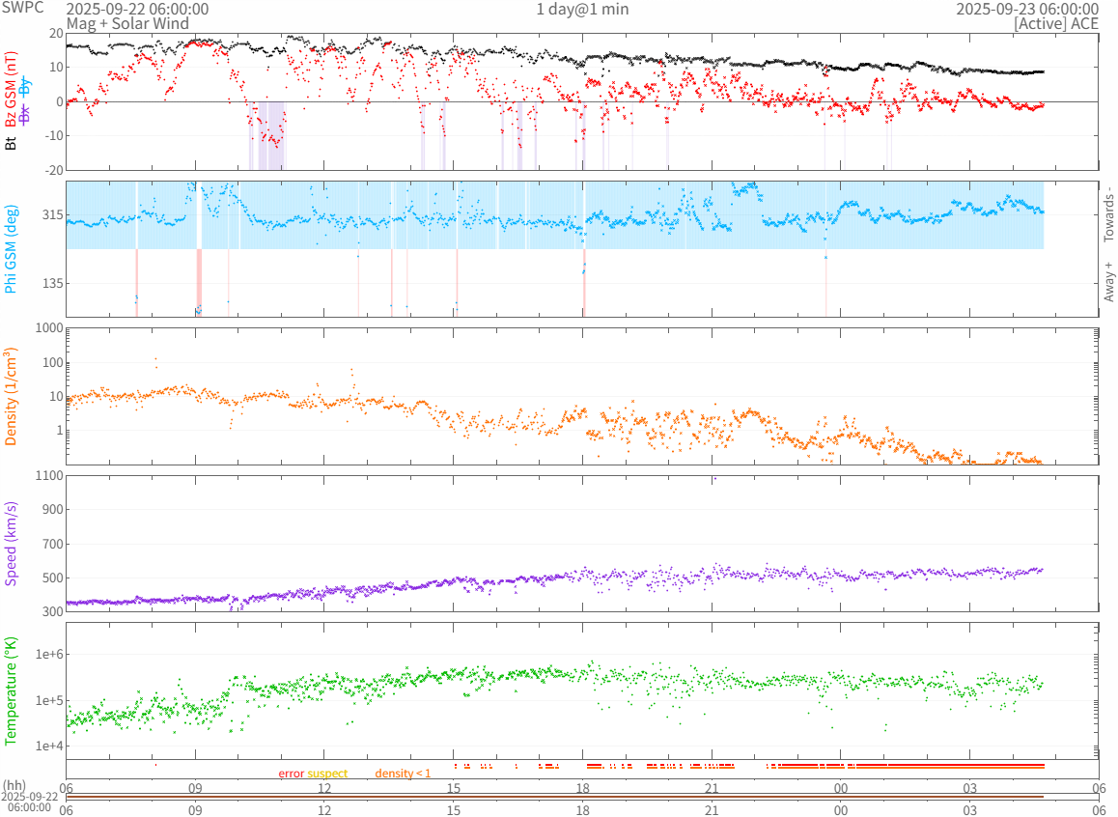
Task: Toggle the Bz GSM (nT) series
Action: pyautogui.click(x=11, y=89)
